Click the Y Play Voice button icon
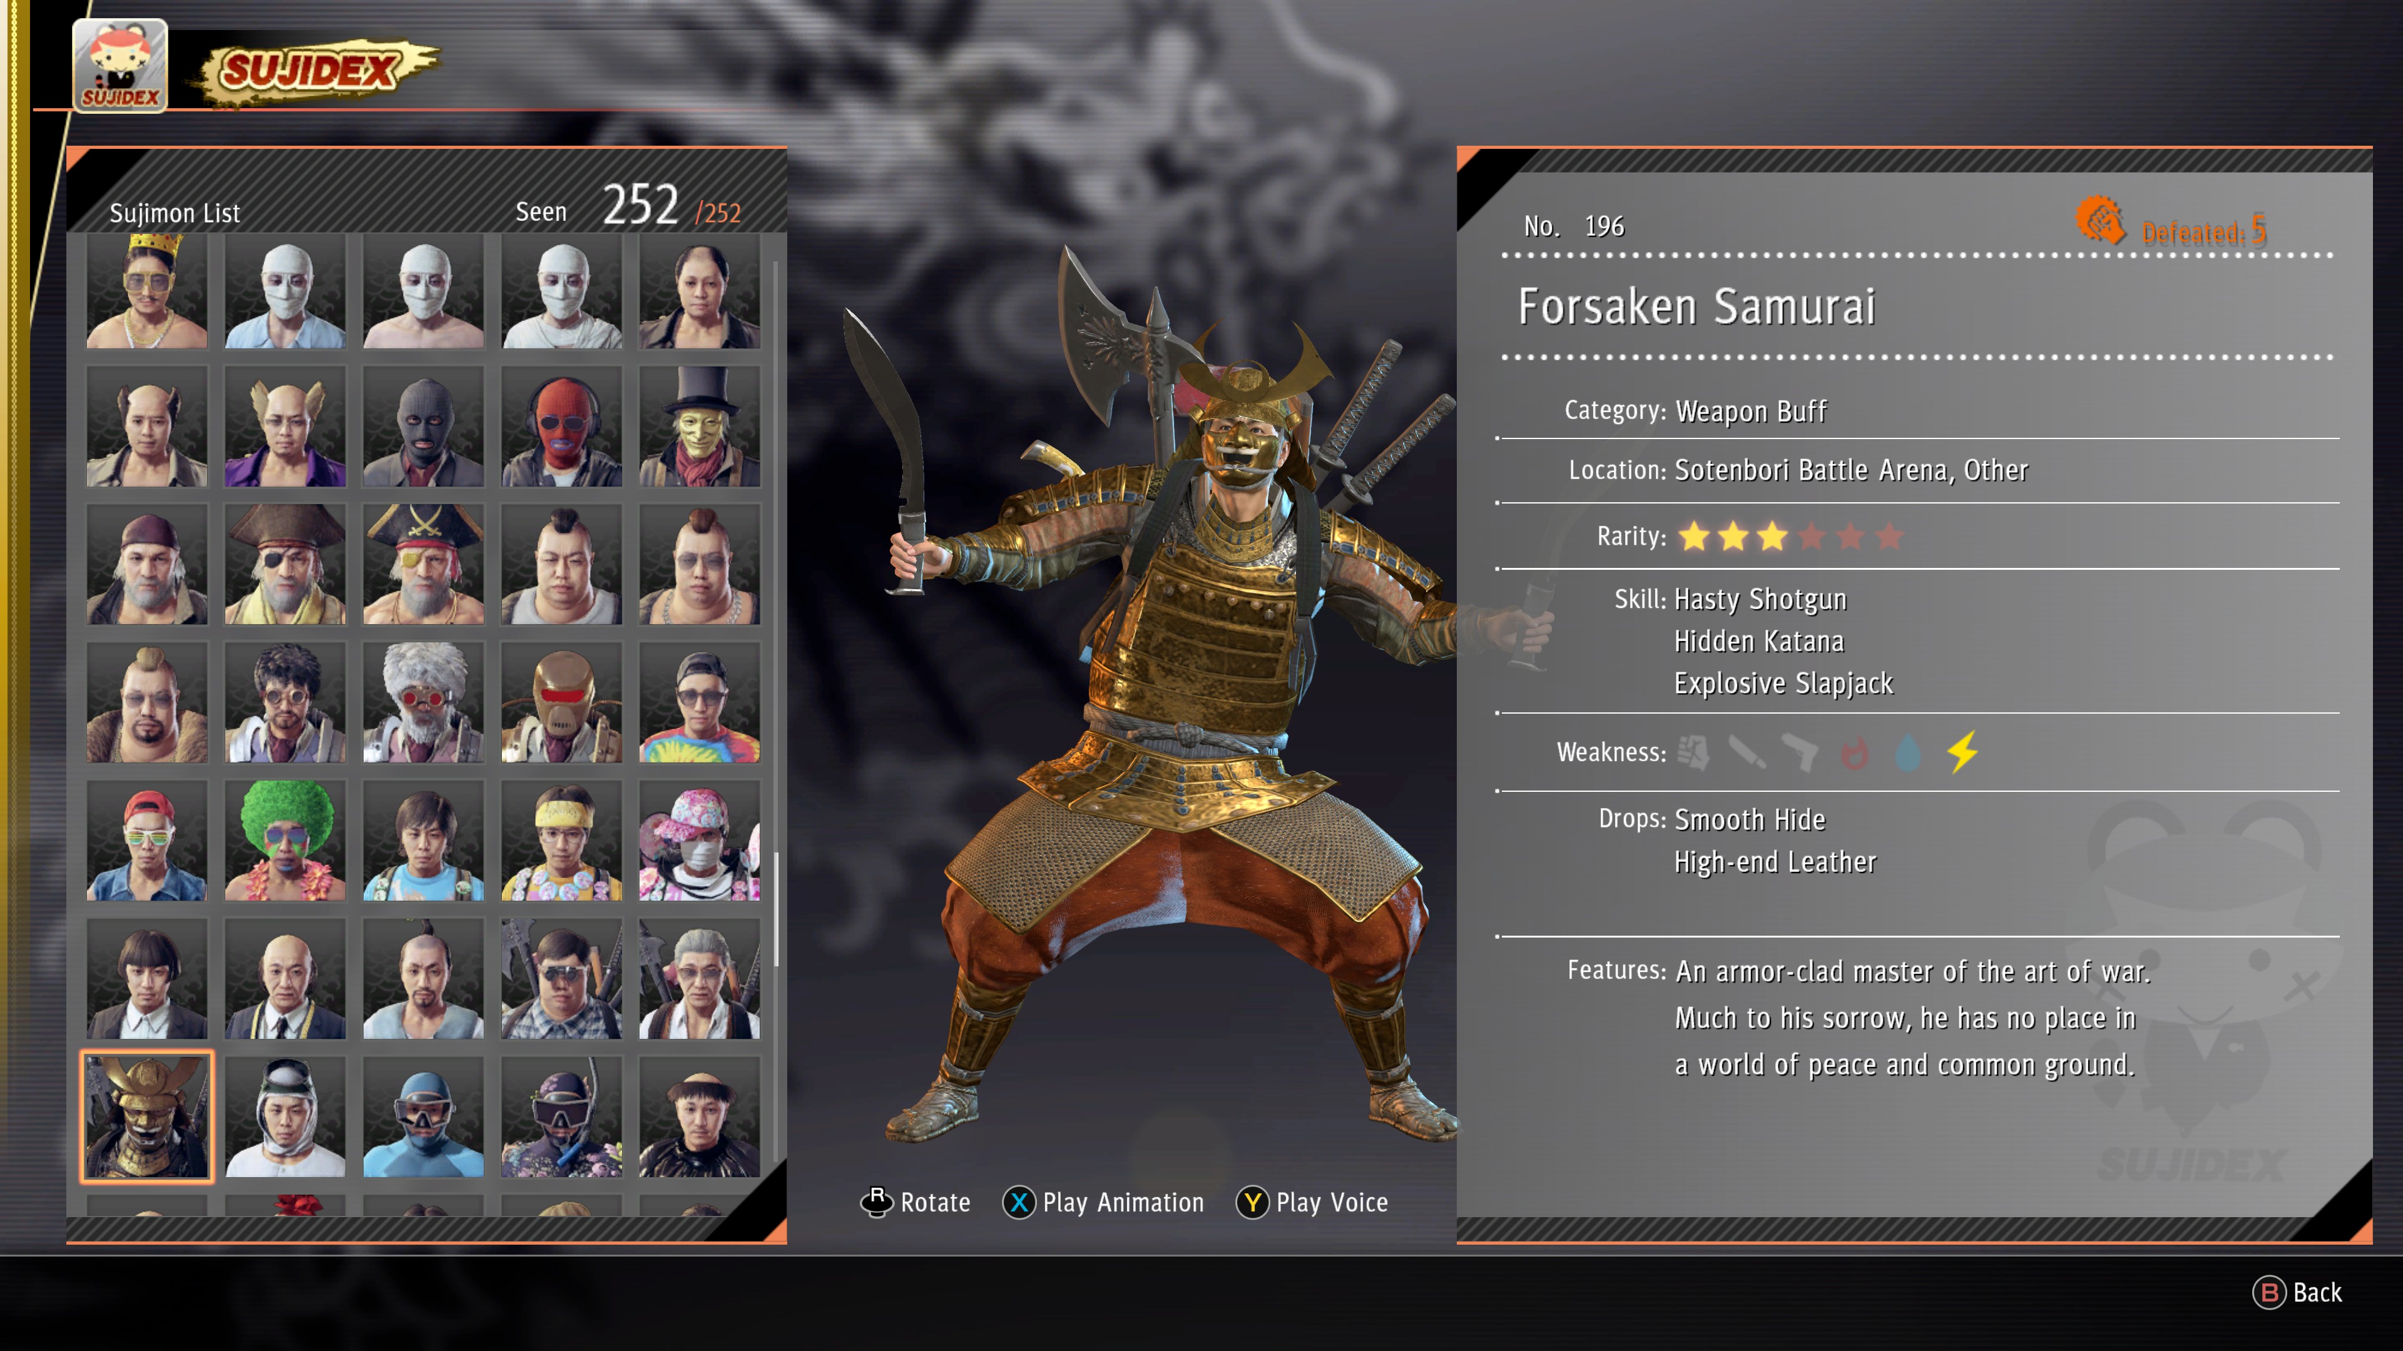This screenshot has width=2403, height=1351. [1252, 1203]
